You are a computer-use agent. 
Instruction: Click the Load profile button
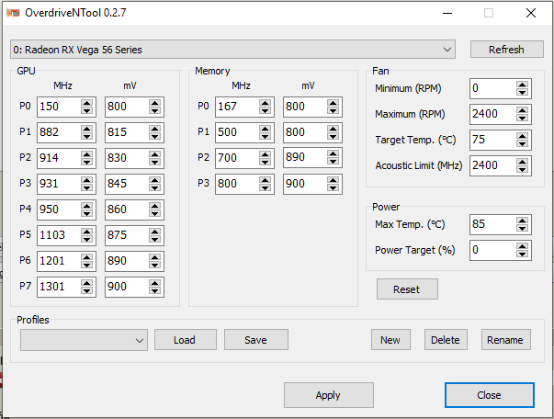tap(186, 340)
